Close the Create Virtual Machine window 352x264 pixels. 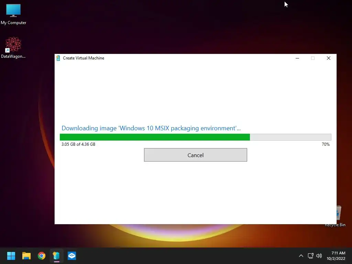(328, 58)
